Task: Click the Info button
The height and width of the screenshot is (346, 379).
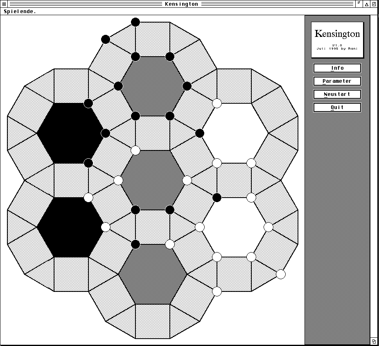Action: [x=337, y=68]
